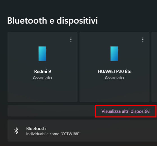Click the Bluetooth label in the settings row
The width and height of the screenshot is (157, 146).
[x=36, y=129]
